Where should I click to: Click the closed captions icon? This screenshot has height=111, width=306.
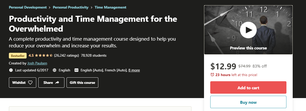point(76,70)
